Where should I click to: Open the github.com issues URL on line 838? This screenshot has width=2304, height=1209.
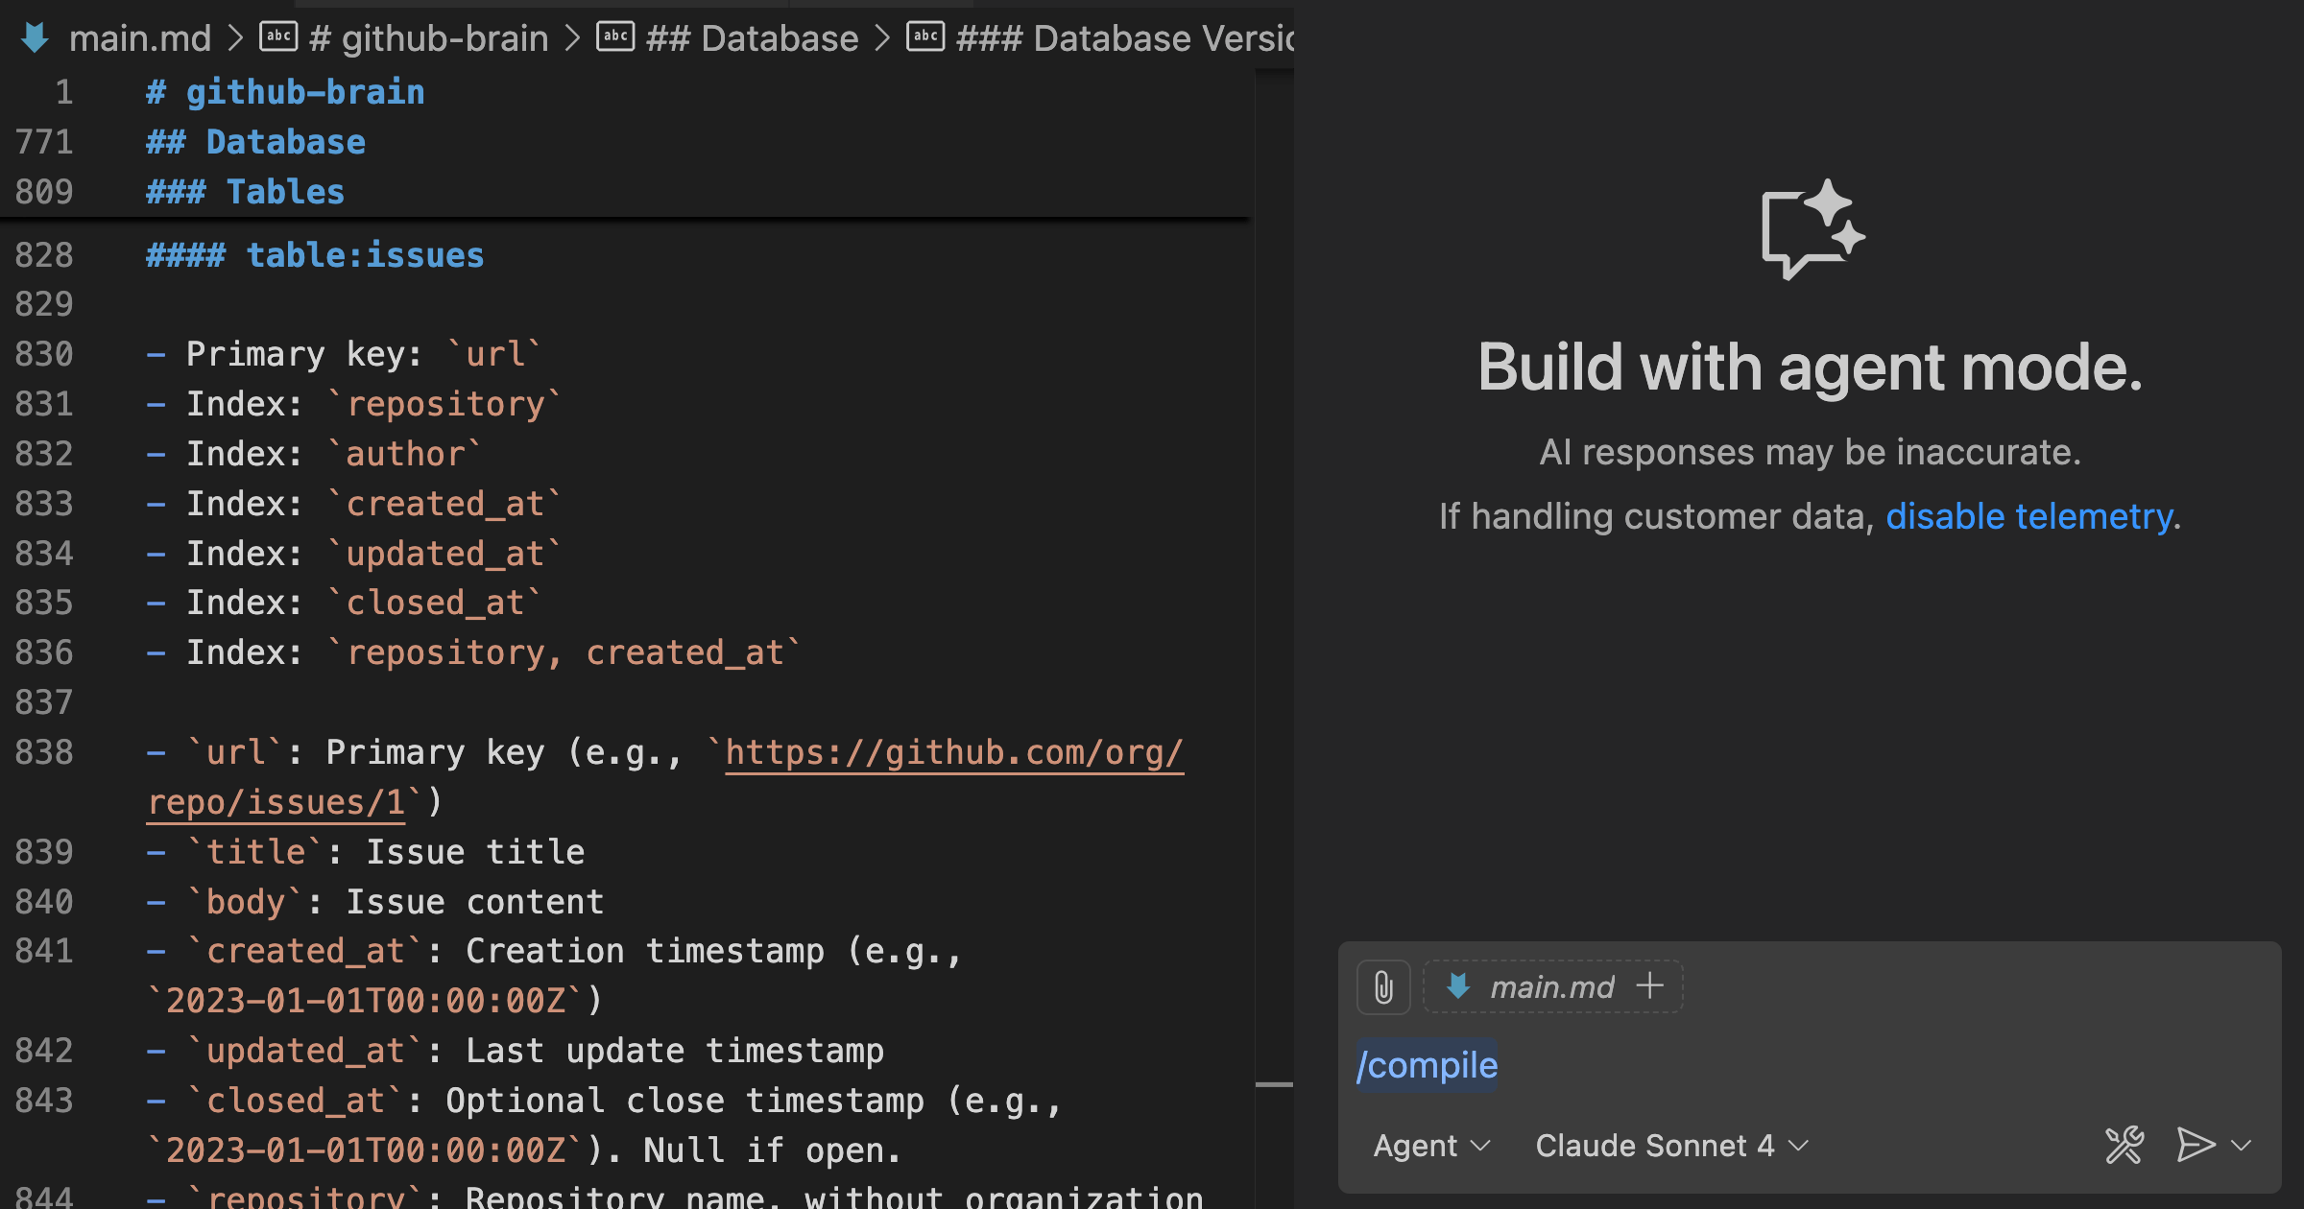click(x=953, y=753)
